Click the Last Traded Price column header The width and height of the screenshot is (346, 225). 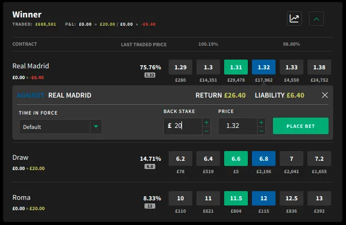143,45
